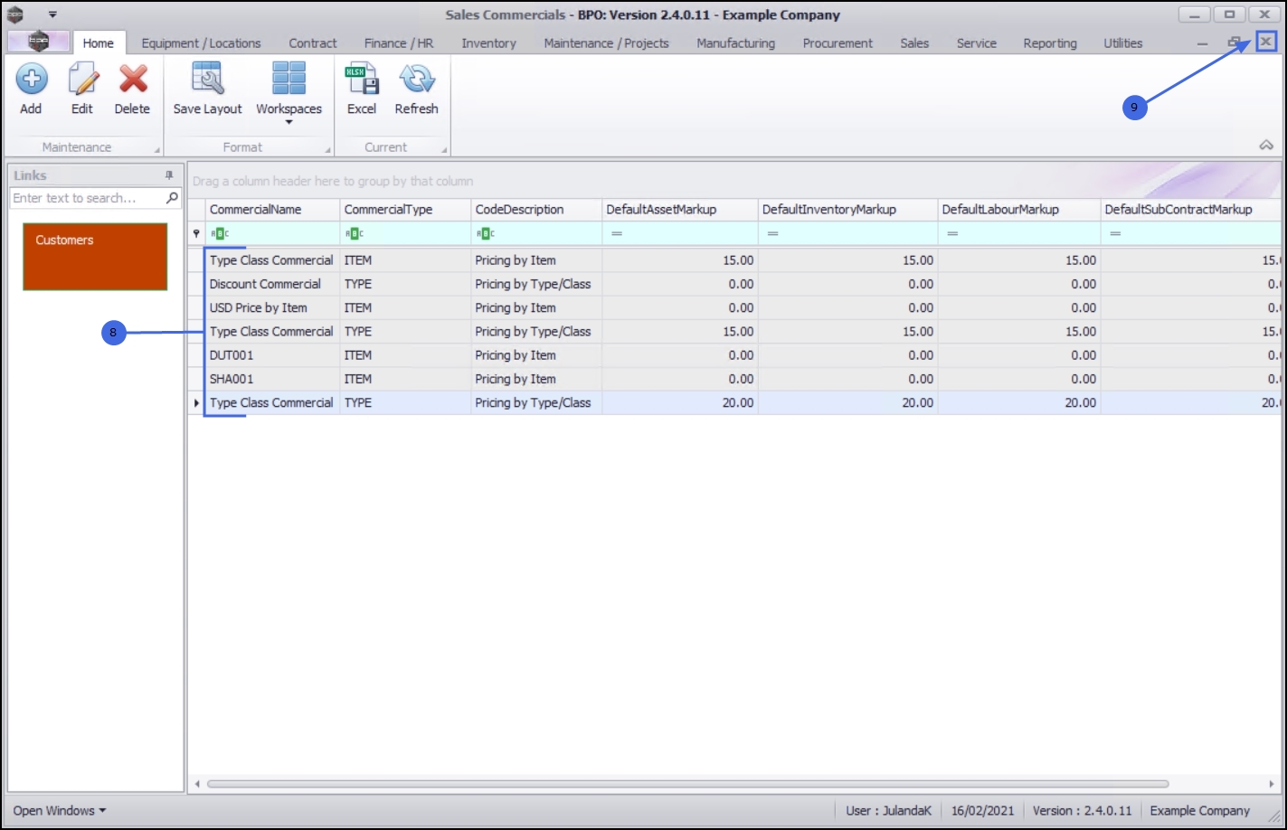Viewport: 1287px width, 830px height.
Task: Collapse the ribbon with the chevron arrow
Action: coord(1266,146)
